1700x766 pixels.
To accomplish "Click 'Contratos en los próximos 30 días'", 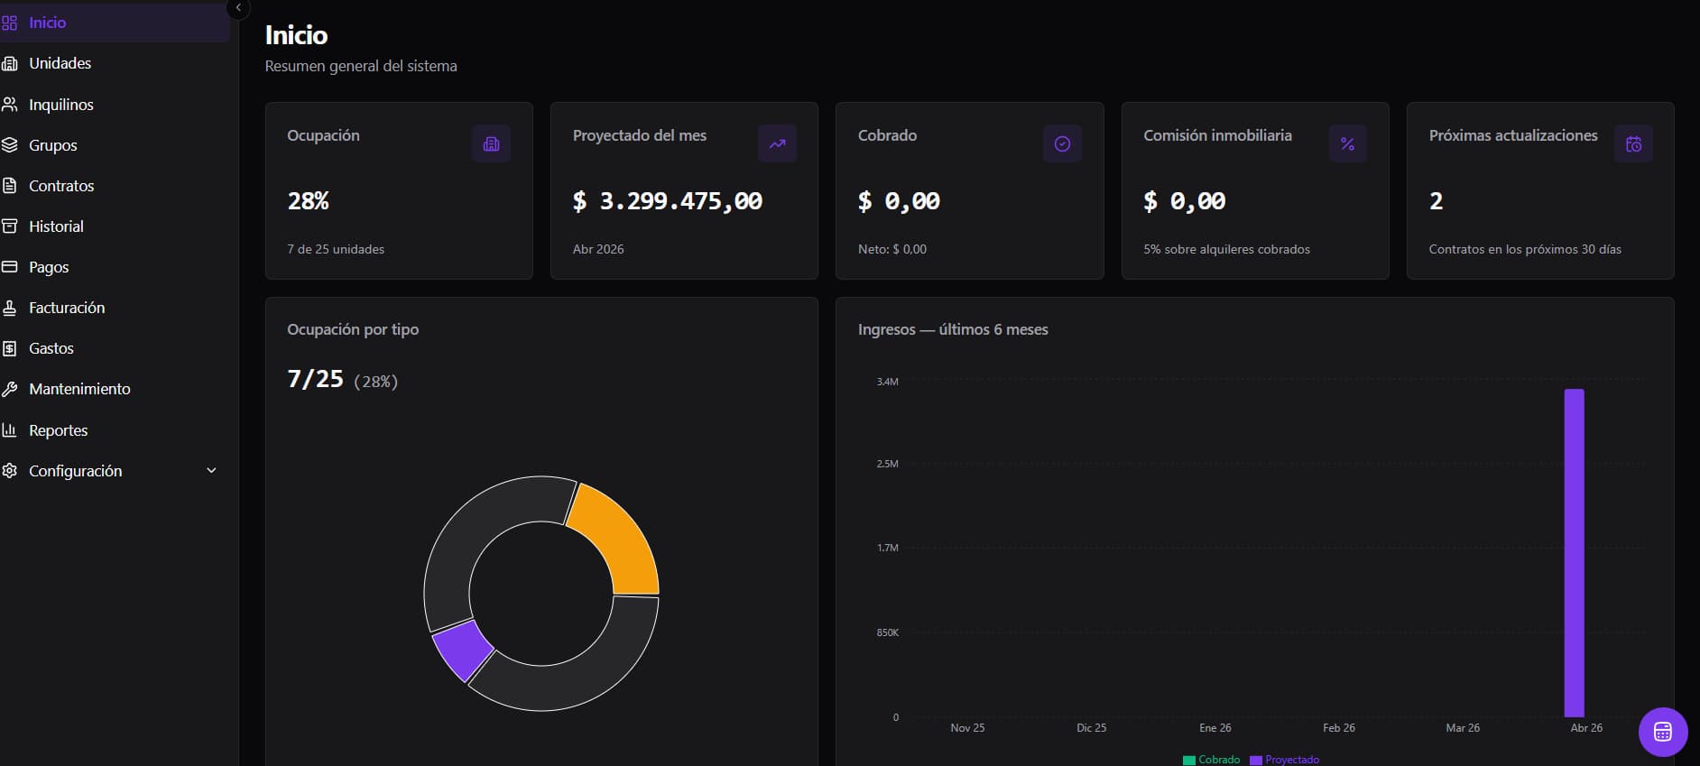I will coord(1525,249).
